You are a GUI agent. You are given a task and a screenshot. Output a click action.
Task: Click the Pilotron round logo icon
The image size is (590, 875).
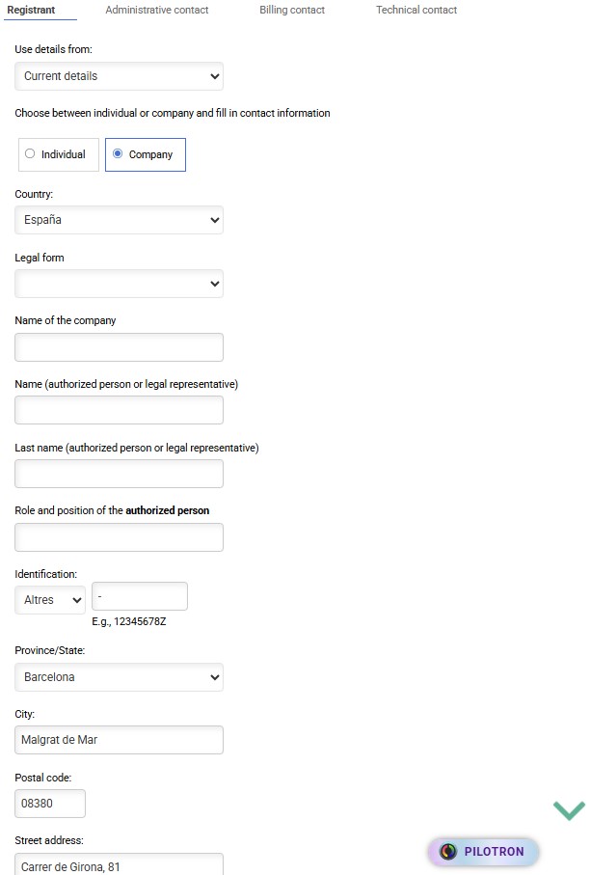click(447, 852)
